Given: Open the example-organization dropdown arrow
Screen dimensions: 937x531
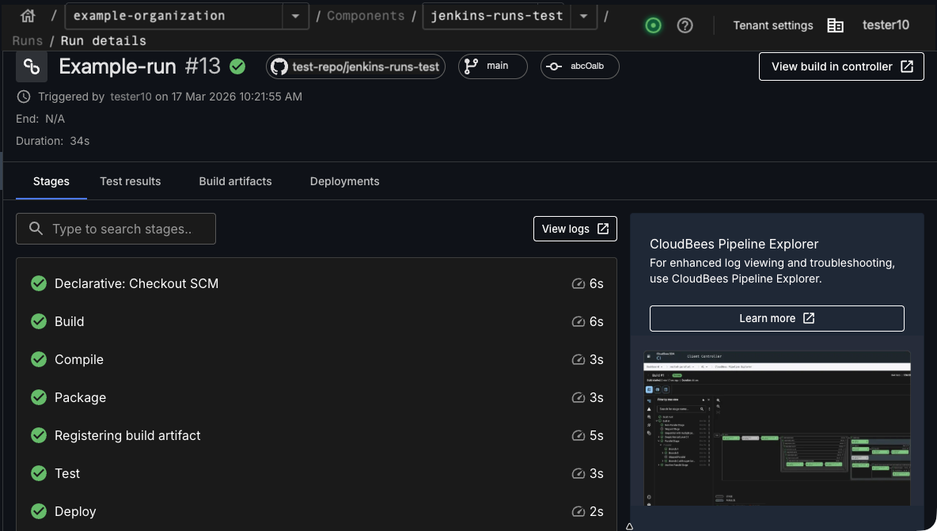Looking at the screenshot, I should click(295, 16).
